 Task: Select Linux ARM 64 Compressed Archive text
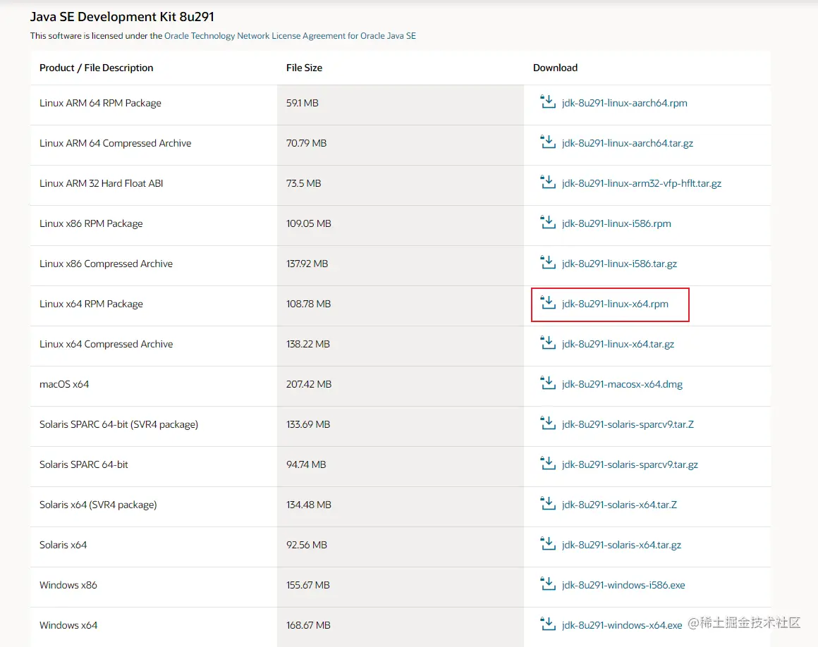(x=115, y=143)
